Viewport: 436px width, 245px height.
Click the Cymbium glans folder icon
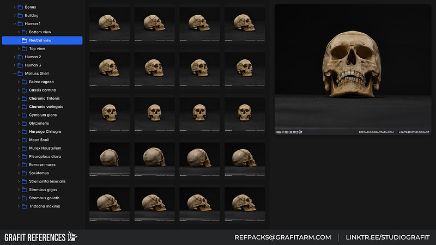click(25, 115)
